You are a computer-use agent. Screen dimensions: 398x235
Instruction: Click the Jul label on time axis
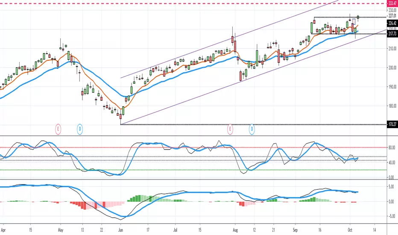[175, 230]
